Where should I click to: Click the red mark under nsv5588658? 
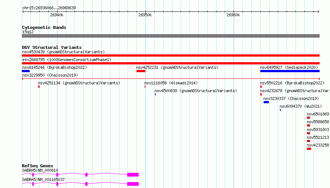(x=308, y=125)
